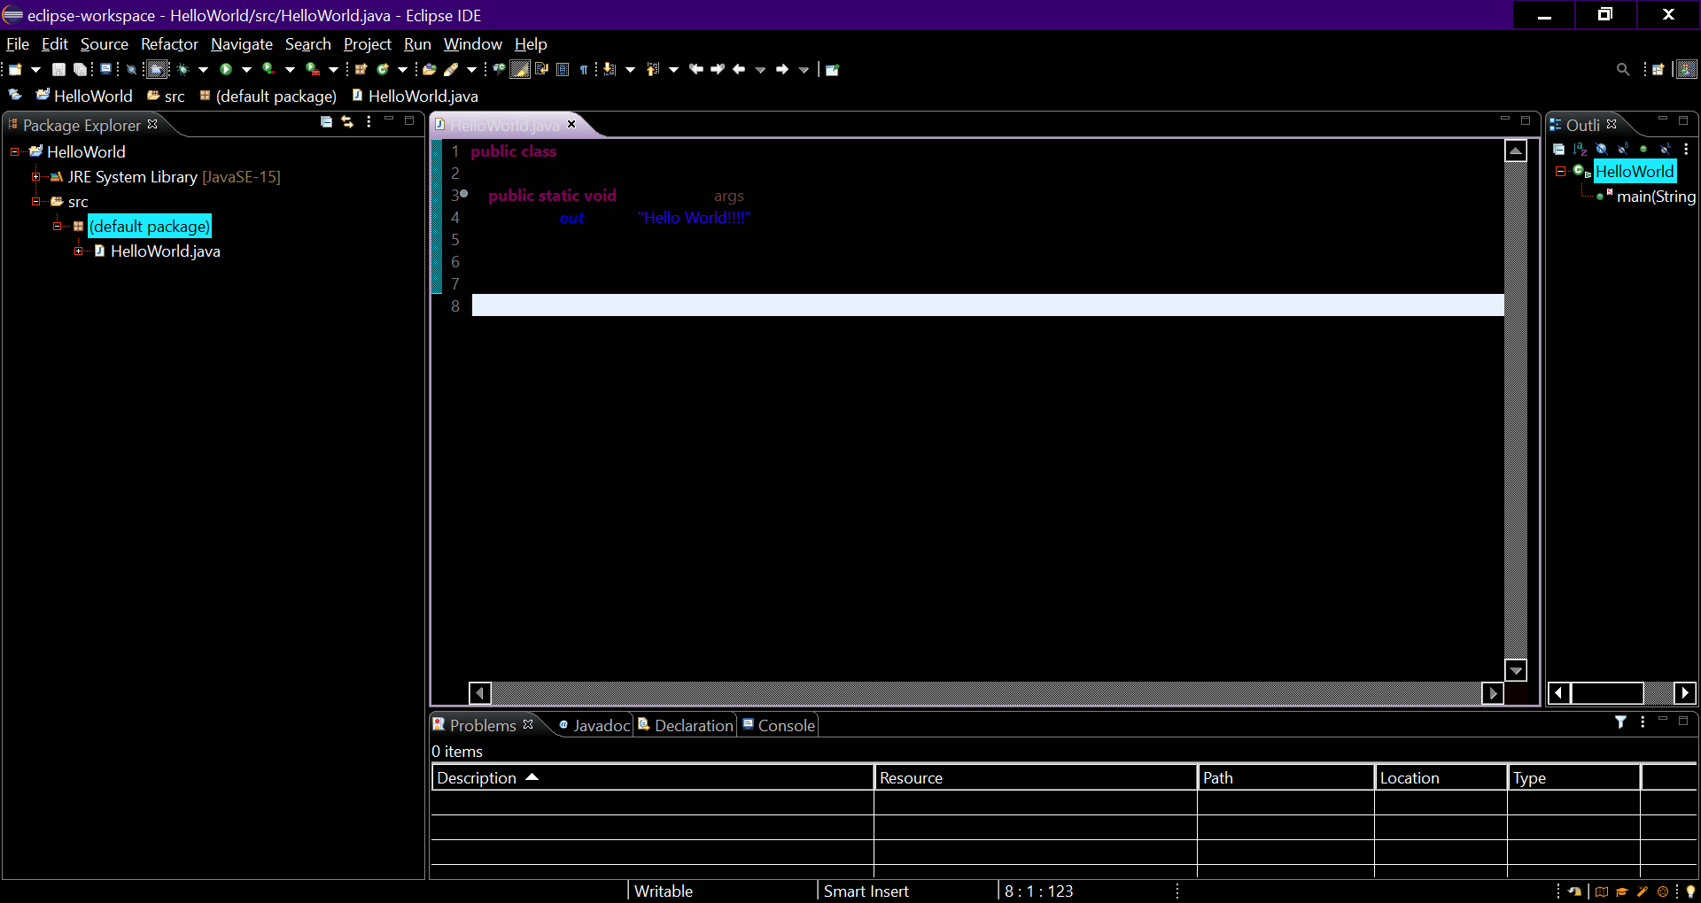The height and width of the screenshot is (903, 1701).
Task: Select HelloWorld.java in Package Explorer
Action: click(x=165, y=251)
